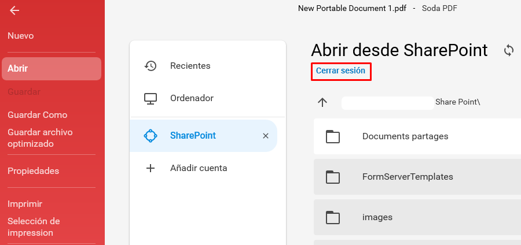Remove SharePoint account with the X
Image resolution: width=521 pixels, height=245 pixels.
[x=266, y=136]
